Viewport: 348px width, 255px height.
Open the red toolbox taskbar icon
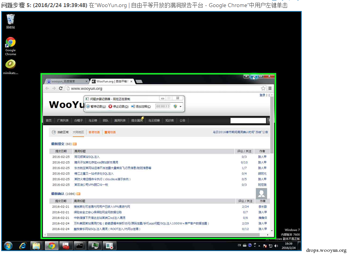pyautogui.click(x=66, y=246)
